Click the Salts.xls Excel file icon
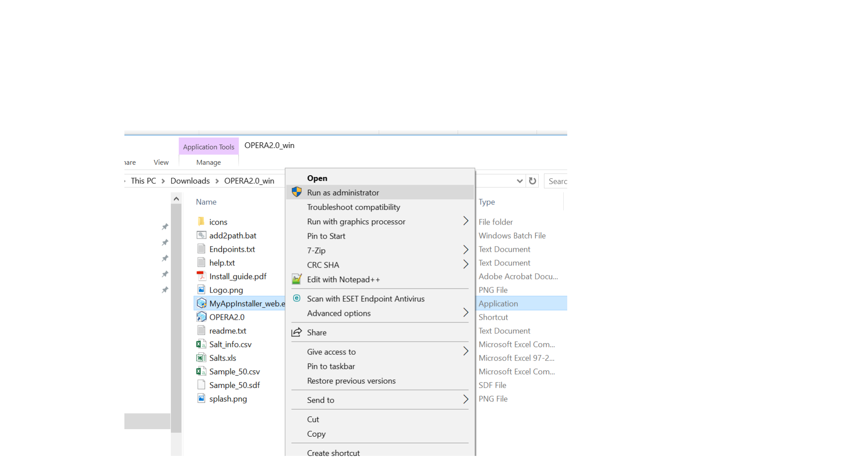 pyautogui.click(x=201, y=358)
